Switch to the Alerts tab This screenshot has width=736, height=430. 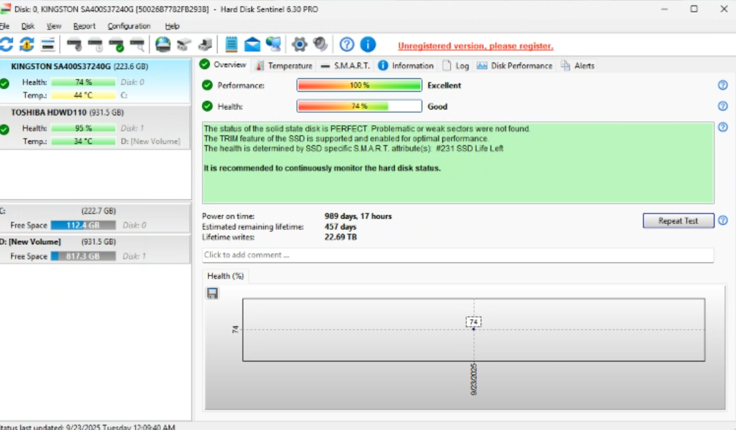577,66
